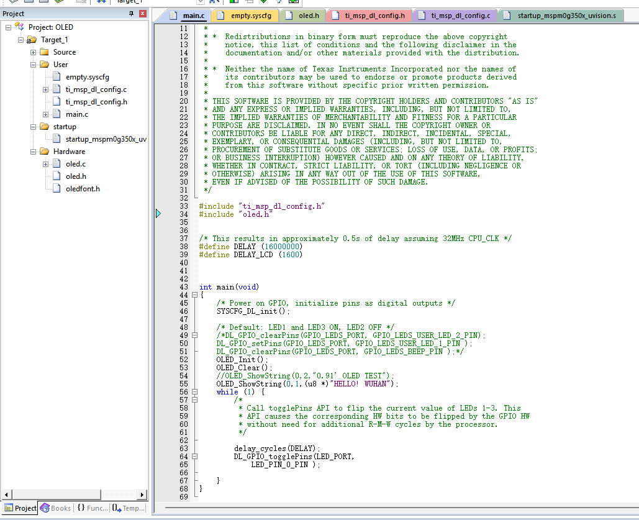Click line number 43 in the gutter
Viewport: 639px width, 520px height.
click(184, 287)
